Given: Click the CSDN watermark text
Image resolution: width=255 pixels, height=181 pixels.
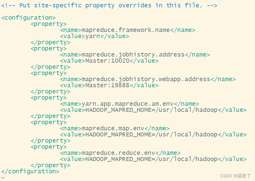Looking at the screenshot, I should pyautogui.click(x=235, y=176).
